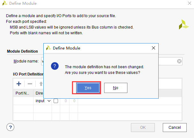The width and height of the screenshot is (194, 138).
Task: Click large Vivado logo in header area
Action: coord(184,24)
